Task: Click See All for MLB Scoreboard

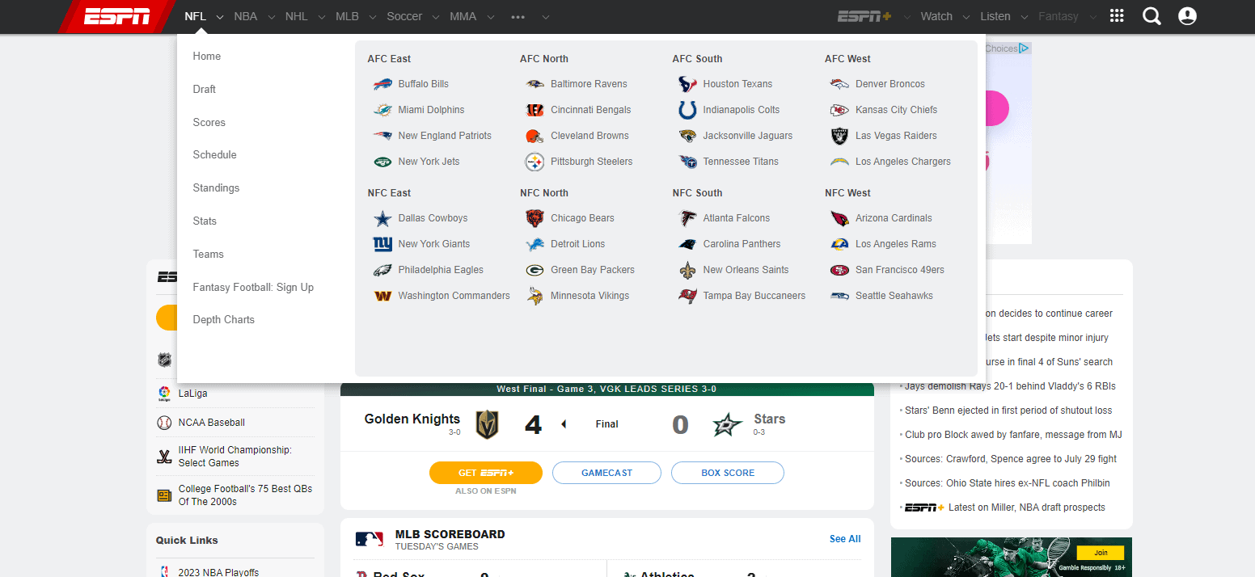Action: [845, 539]
